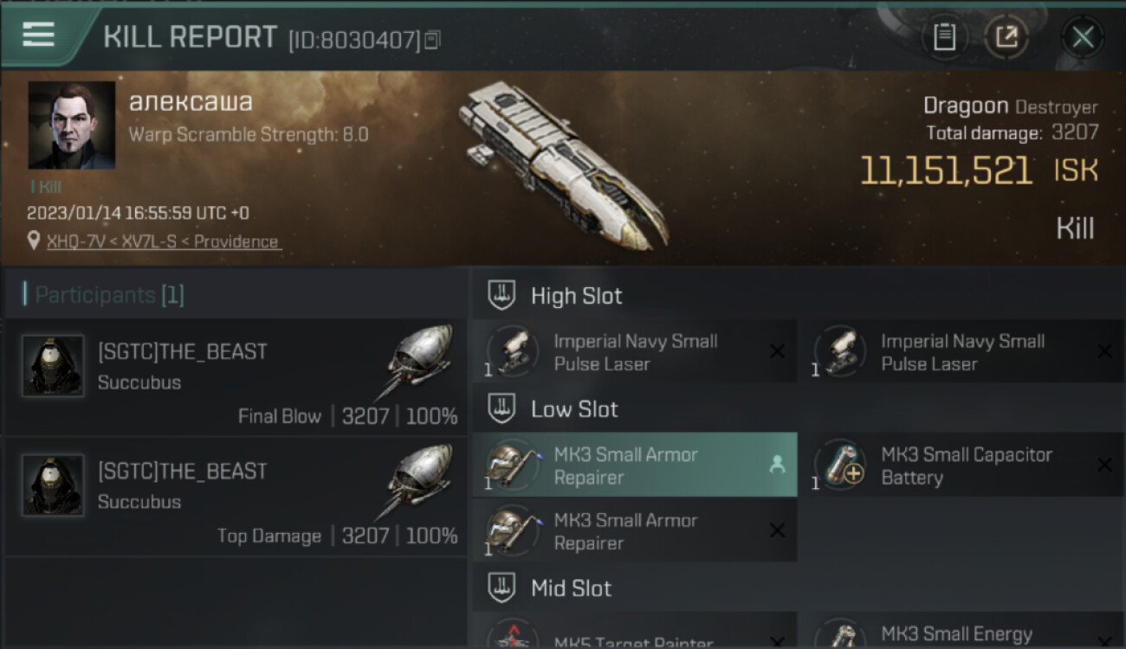This screenshot has width=1126, height=649.
Task: Click the share kill report icon
Action: pos(1006,37)
